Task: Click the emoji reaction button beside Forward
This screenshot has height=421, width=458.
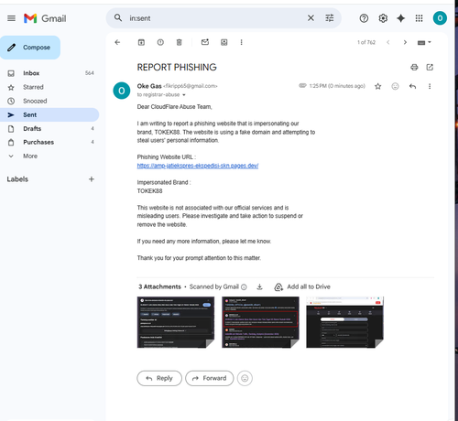Action: pyautogui.click(x=245, y=378)
